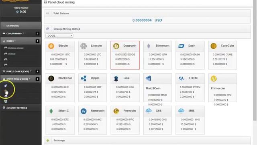Click the Litecoin coin icon
Image resolution: width=257 pixels, height=145 pixels.
tap(84, 46)
